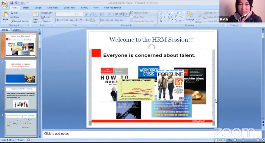Toggle Strikethrough formatting

pos(72,20)
